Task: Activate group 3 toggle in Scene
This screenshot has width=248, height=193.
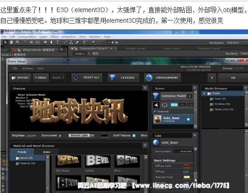Action: 190,105
